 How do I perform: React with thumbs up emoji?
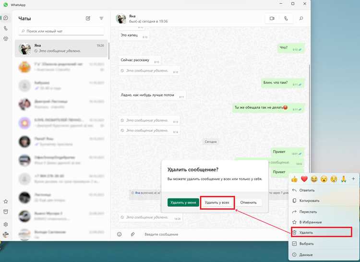tap(294, 179)
